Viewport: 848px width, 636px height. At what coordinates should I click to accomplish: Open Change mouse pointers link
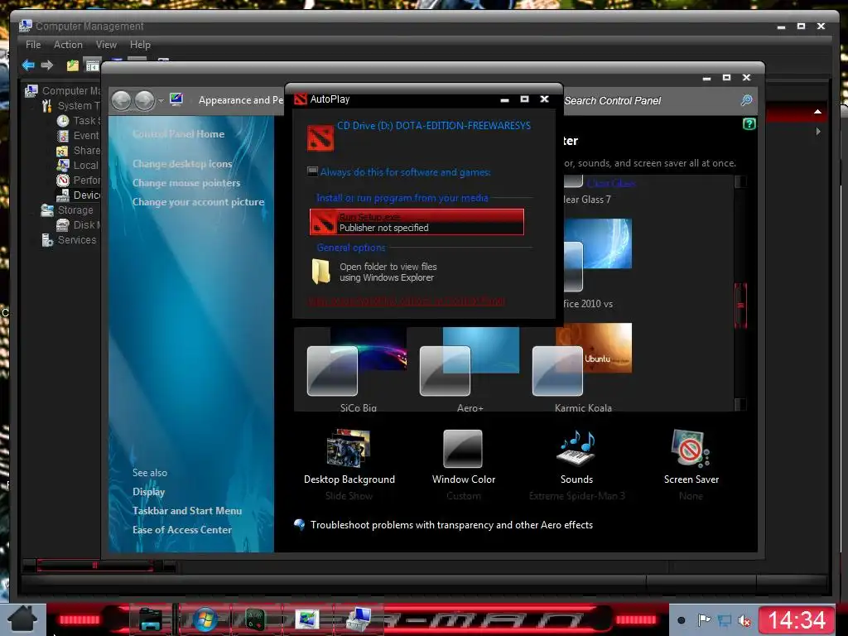click(x=186, y=183)
